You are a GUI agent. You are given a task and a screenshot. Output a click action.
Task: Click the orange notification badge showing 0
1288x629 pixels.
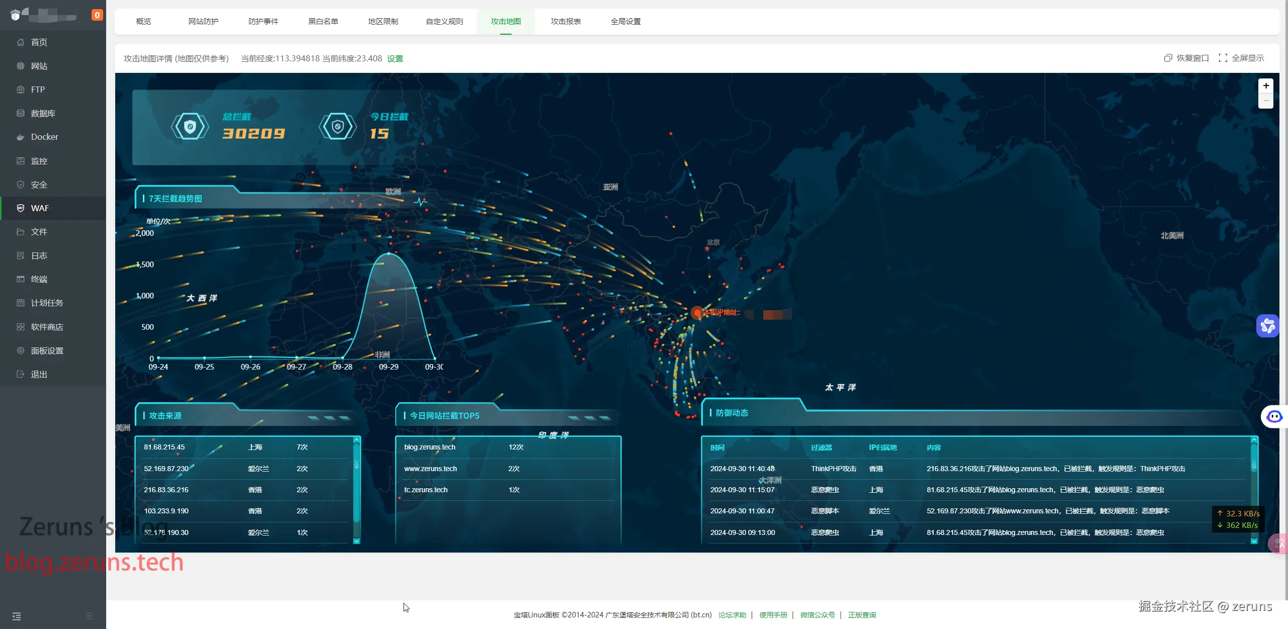pyautogui.click(x=97, y=15)
